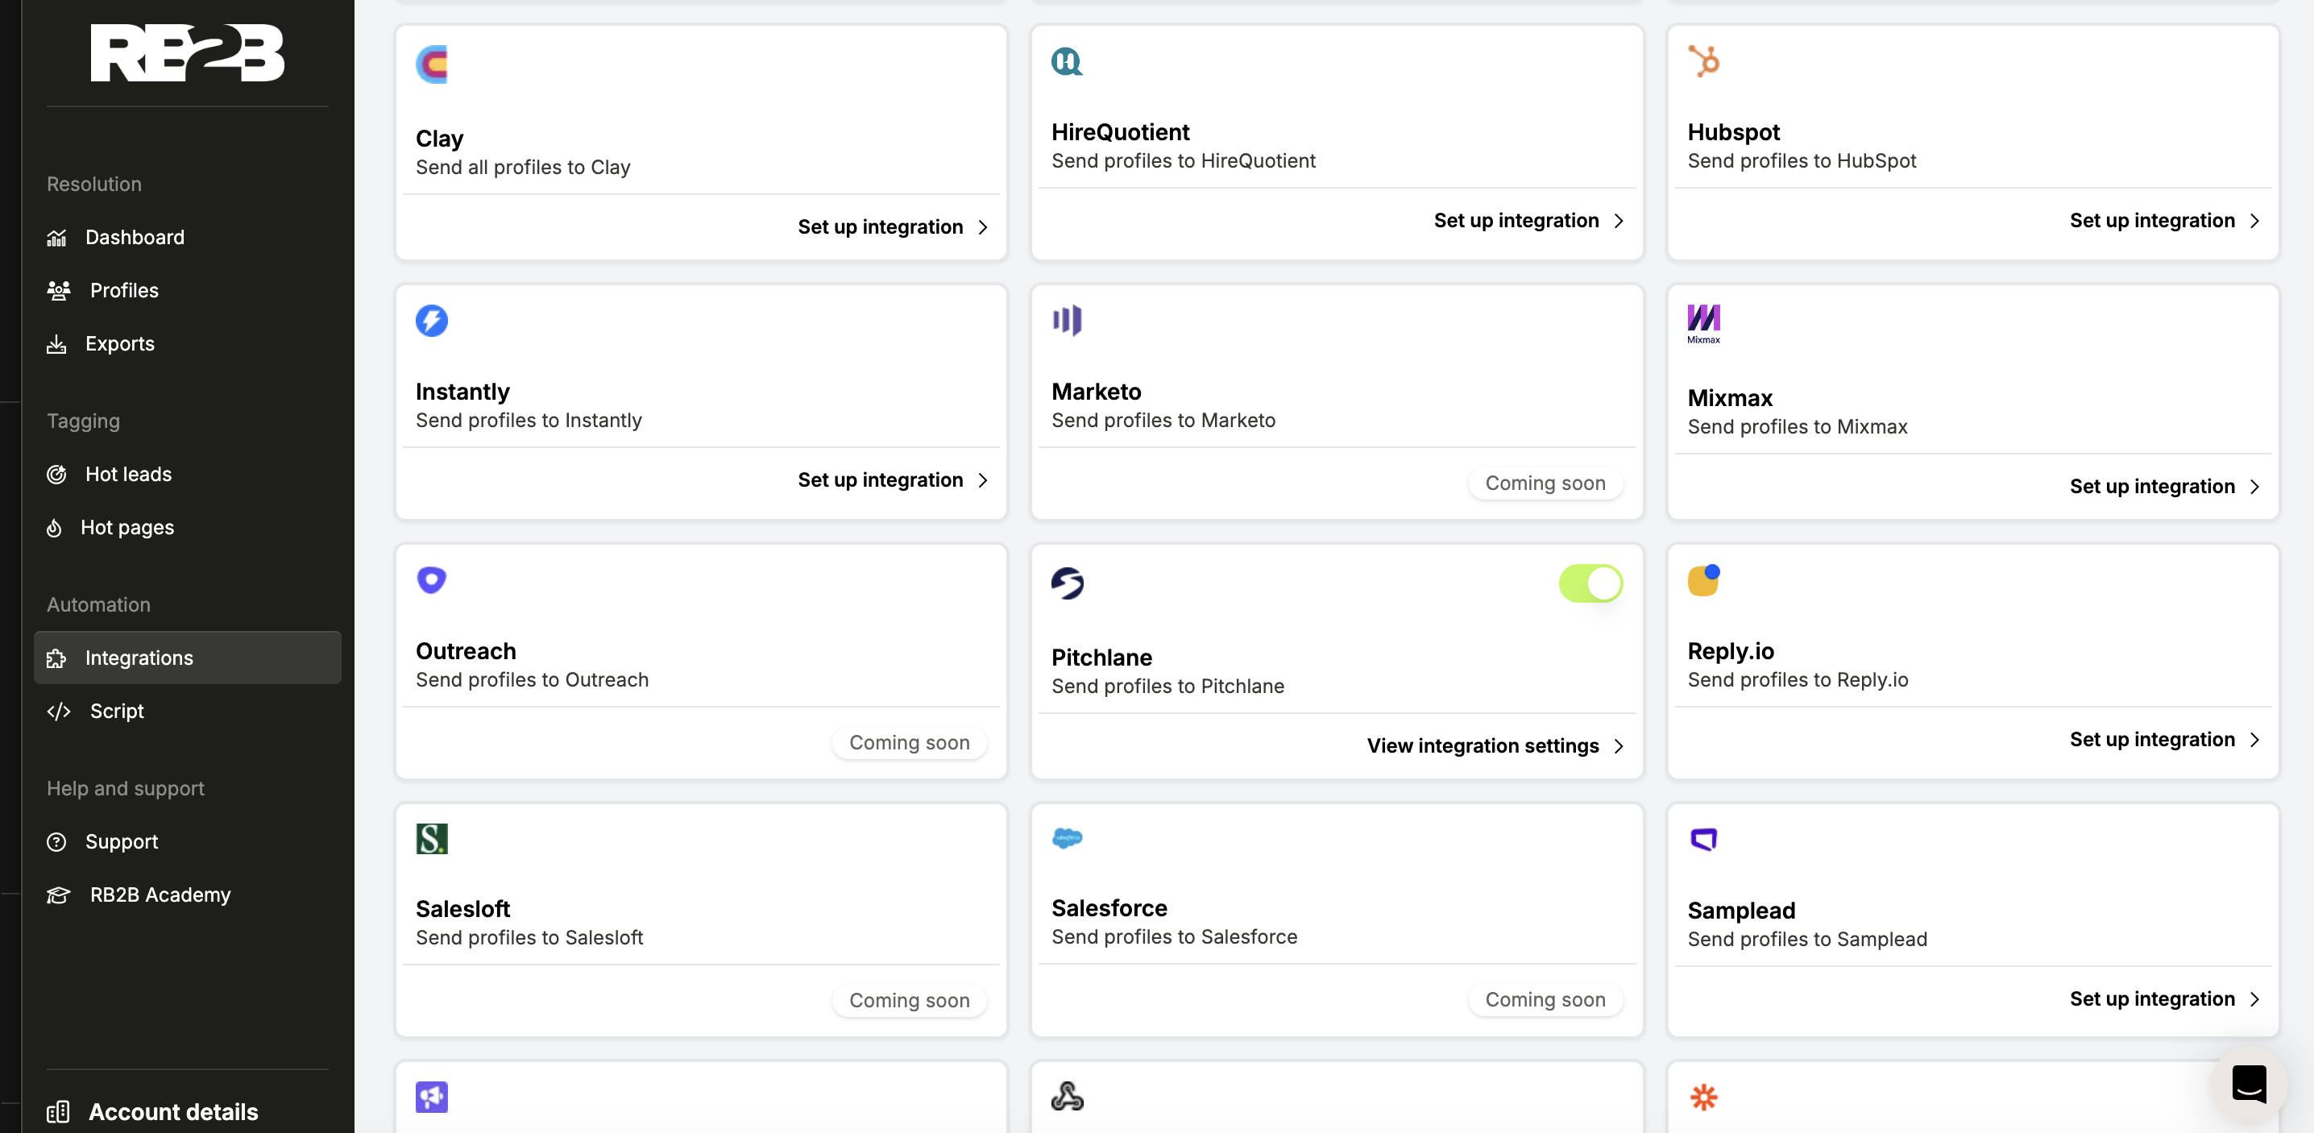The height and width of the screenshot is (1133, 2314).
Task: Select the Integrations menu item
Action: coord(187,658)
